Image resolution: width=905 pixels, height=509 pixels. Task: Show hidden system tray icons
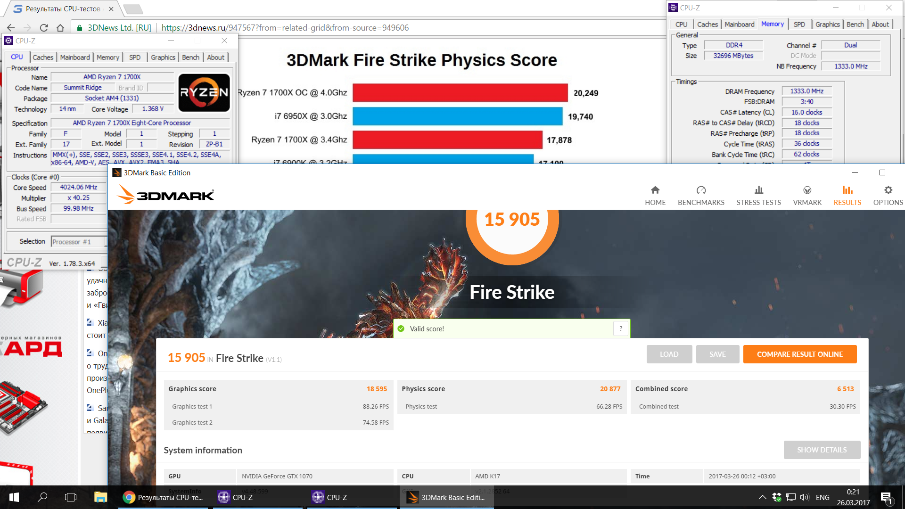762,497
